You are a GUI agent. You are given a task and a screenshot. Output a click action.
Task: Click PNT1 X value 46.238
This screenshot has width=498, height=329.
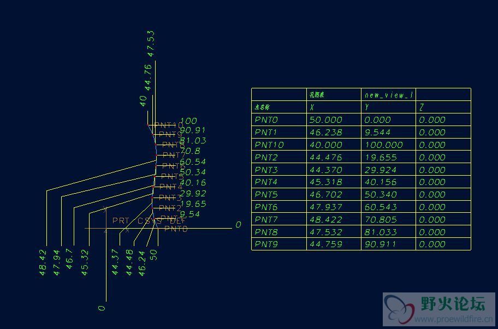click(325, 132)
